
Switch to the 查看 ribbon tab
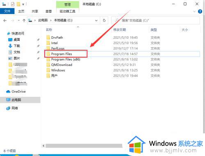point(48,11)
